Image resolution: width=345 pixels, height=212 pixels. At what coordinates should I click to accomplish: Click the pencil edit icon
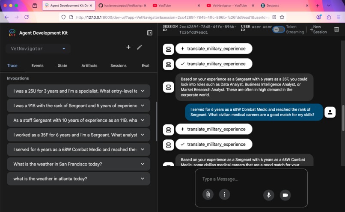click(x=139, y=47)
